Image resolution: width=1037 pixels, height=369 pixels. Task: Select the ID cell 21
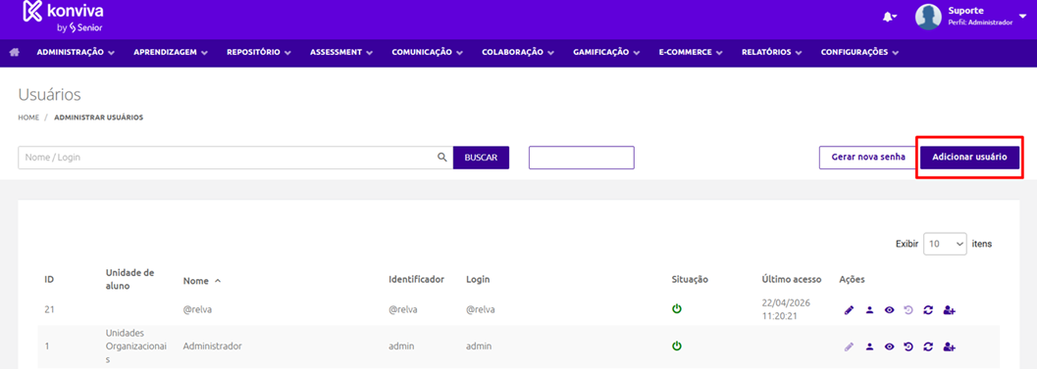pyautogui.click(x=49, y=309)
